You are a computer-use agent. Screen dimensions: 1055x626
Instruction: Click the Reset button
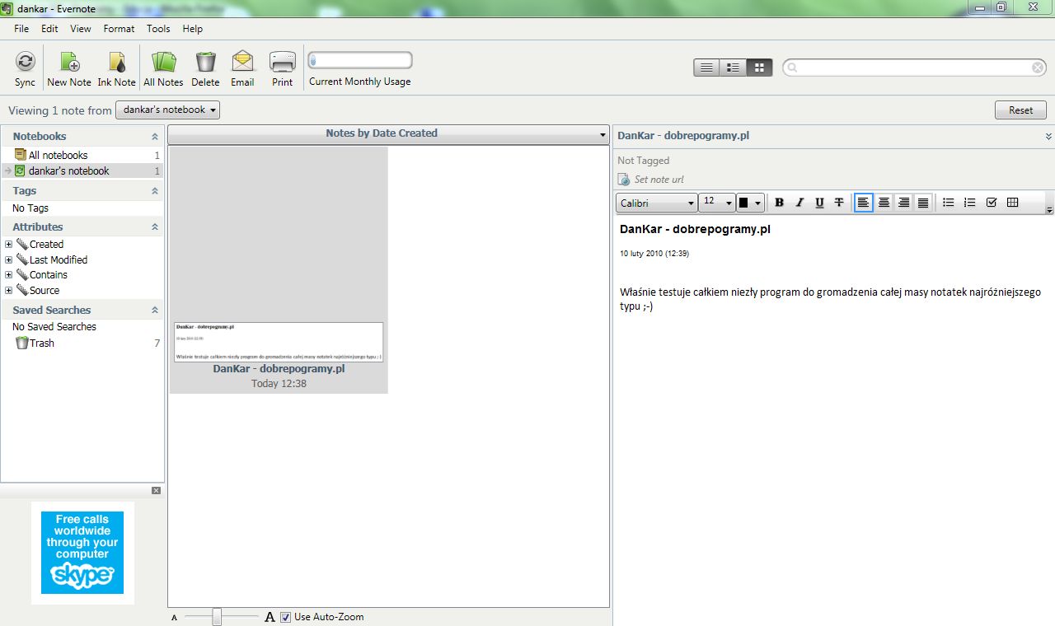pos(1020,110)
